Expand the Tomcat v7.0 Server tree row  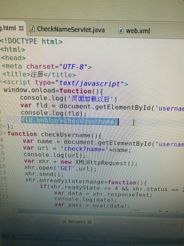[4, 235]
